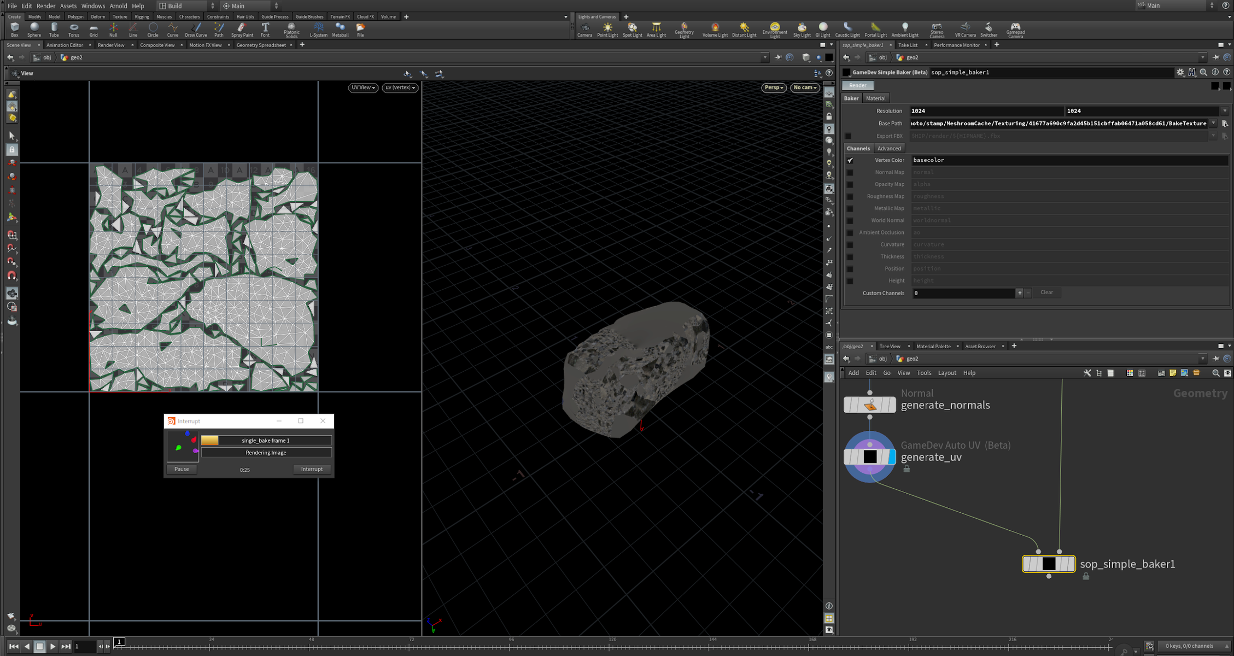Open the uv (vertex) attribute dropdown

pos(400,87)
